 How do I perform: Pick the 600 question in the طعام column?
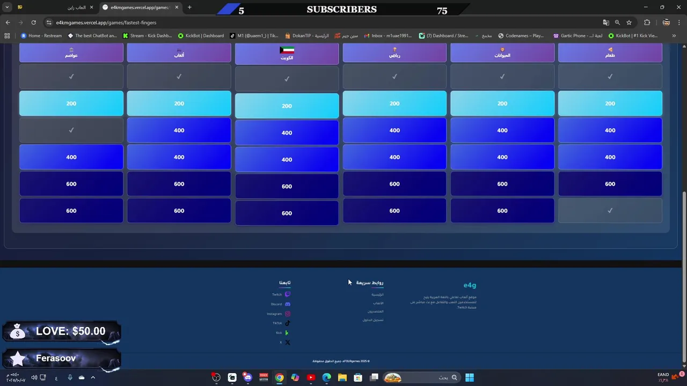click(610, 184)
